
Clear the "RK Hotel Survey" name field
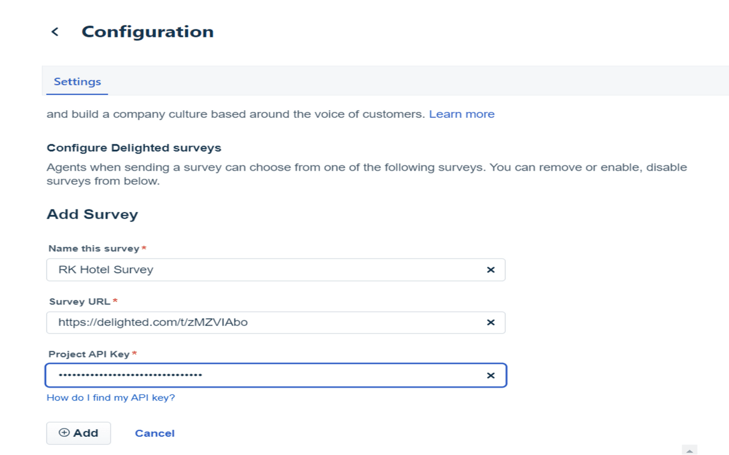(490, 270)
